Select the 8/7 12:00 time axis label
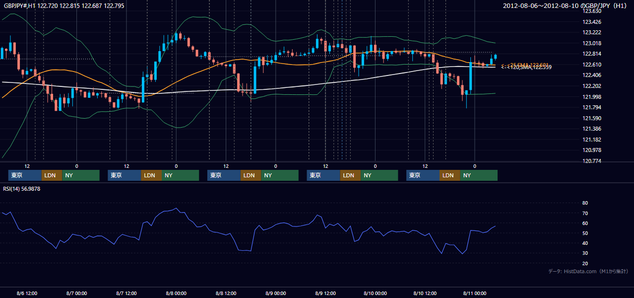634x298 pixels. 127,294
